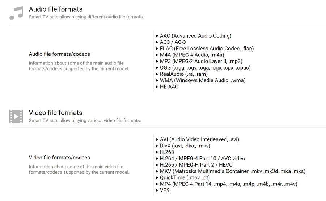Expand the H.263 entry
This screenshot has width=326, height=201.
[167, 152]
